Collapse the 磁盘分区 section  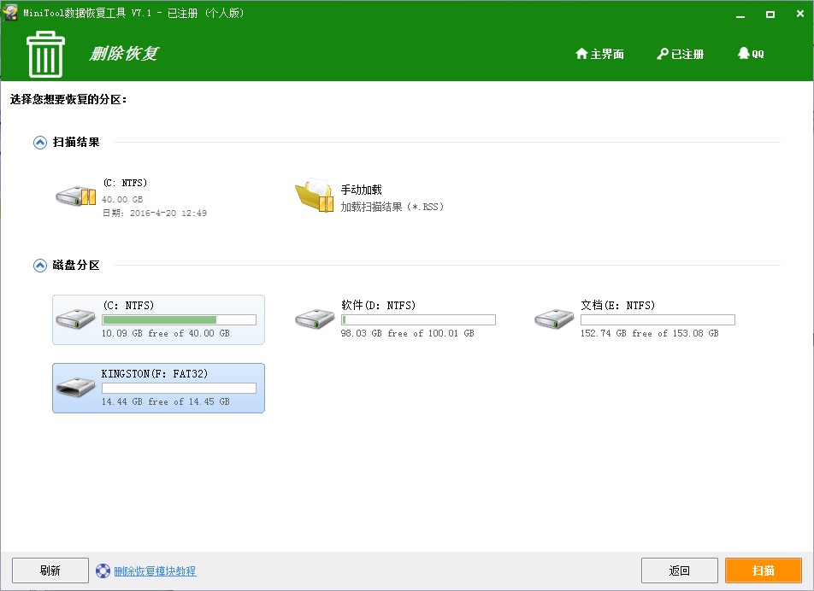[40, 266]
